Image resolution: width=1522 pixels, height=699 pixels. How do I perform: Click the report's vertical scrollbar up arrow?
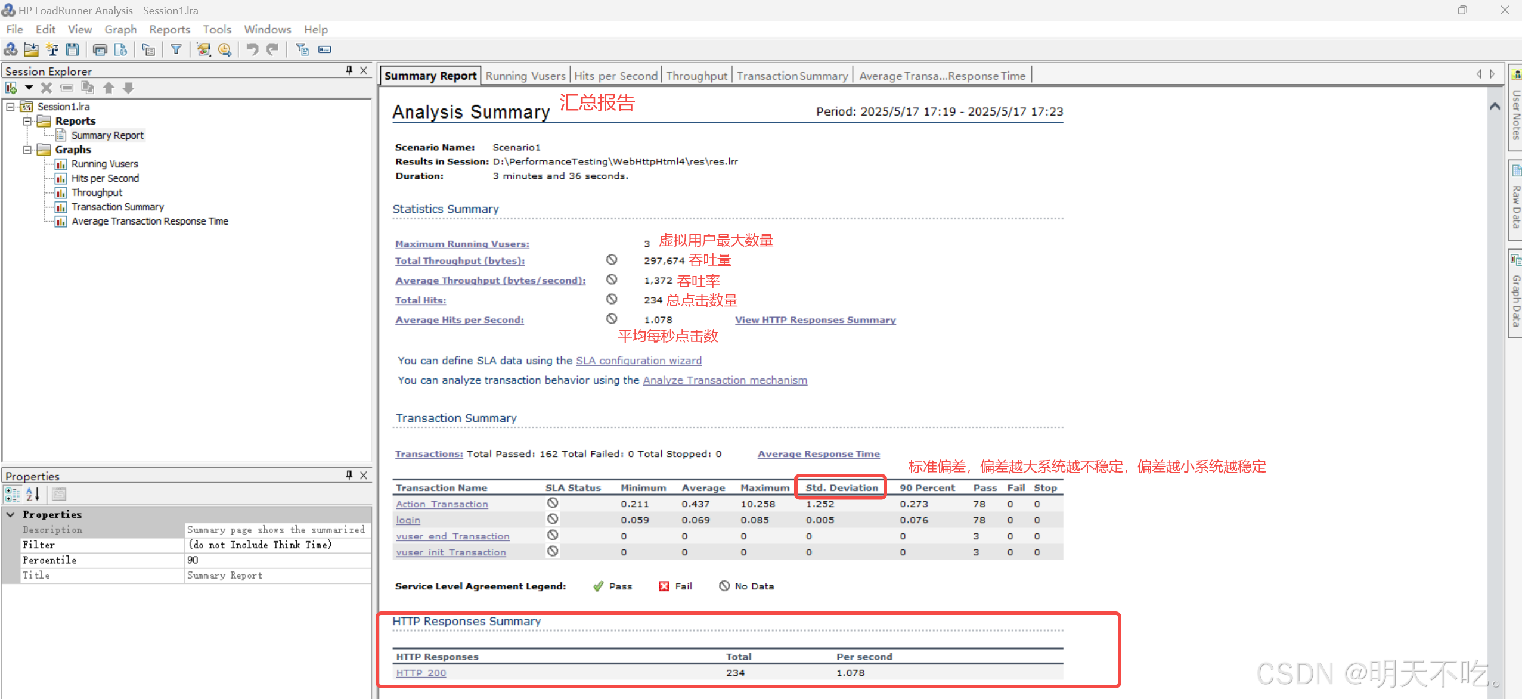point(1495,107)
